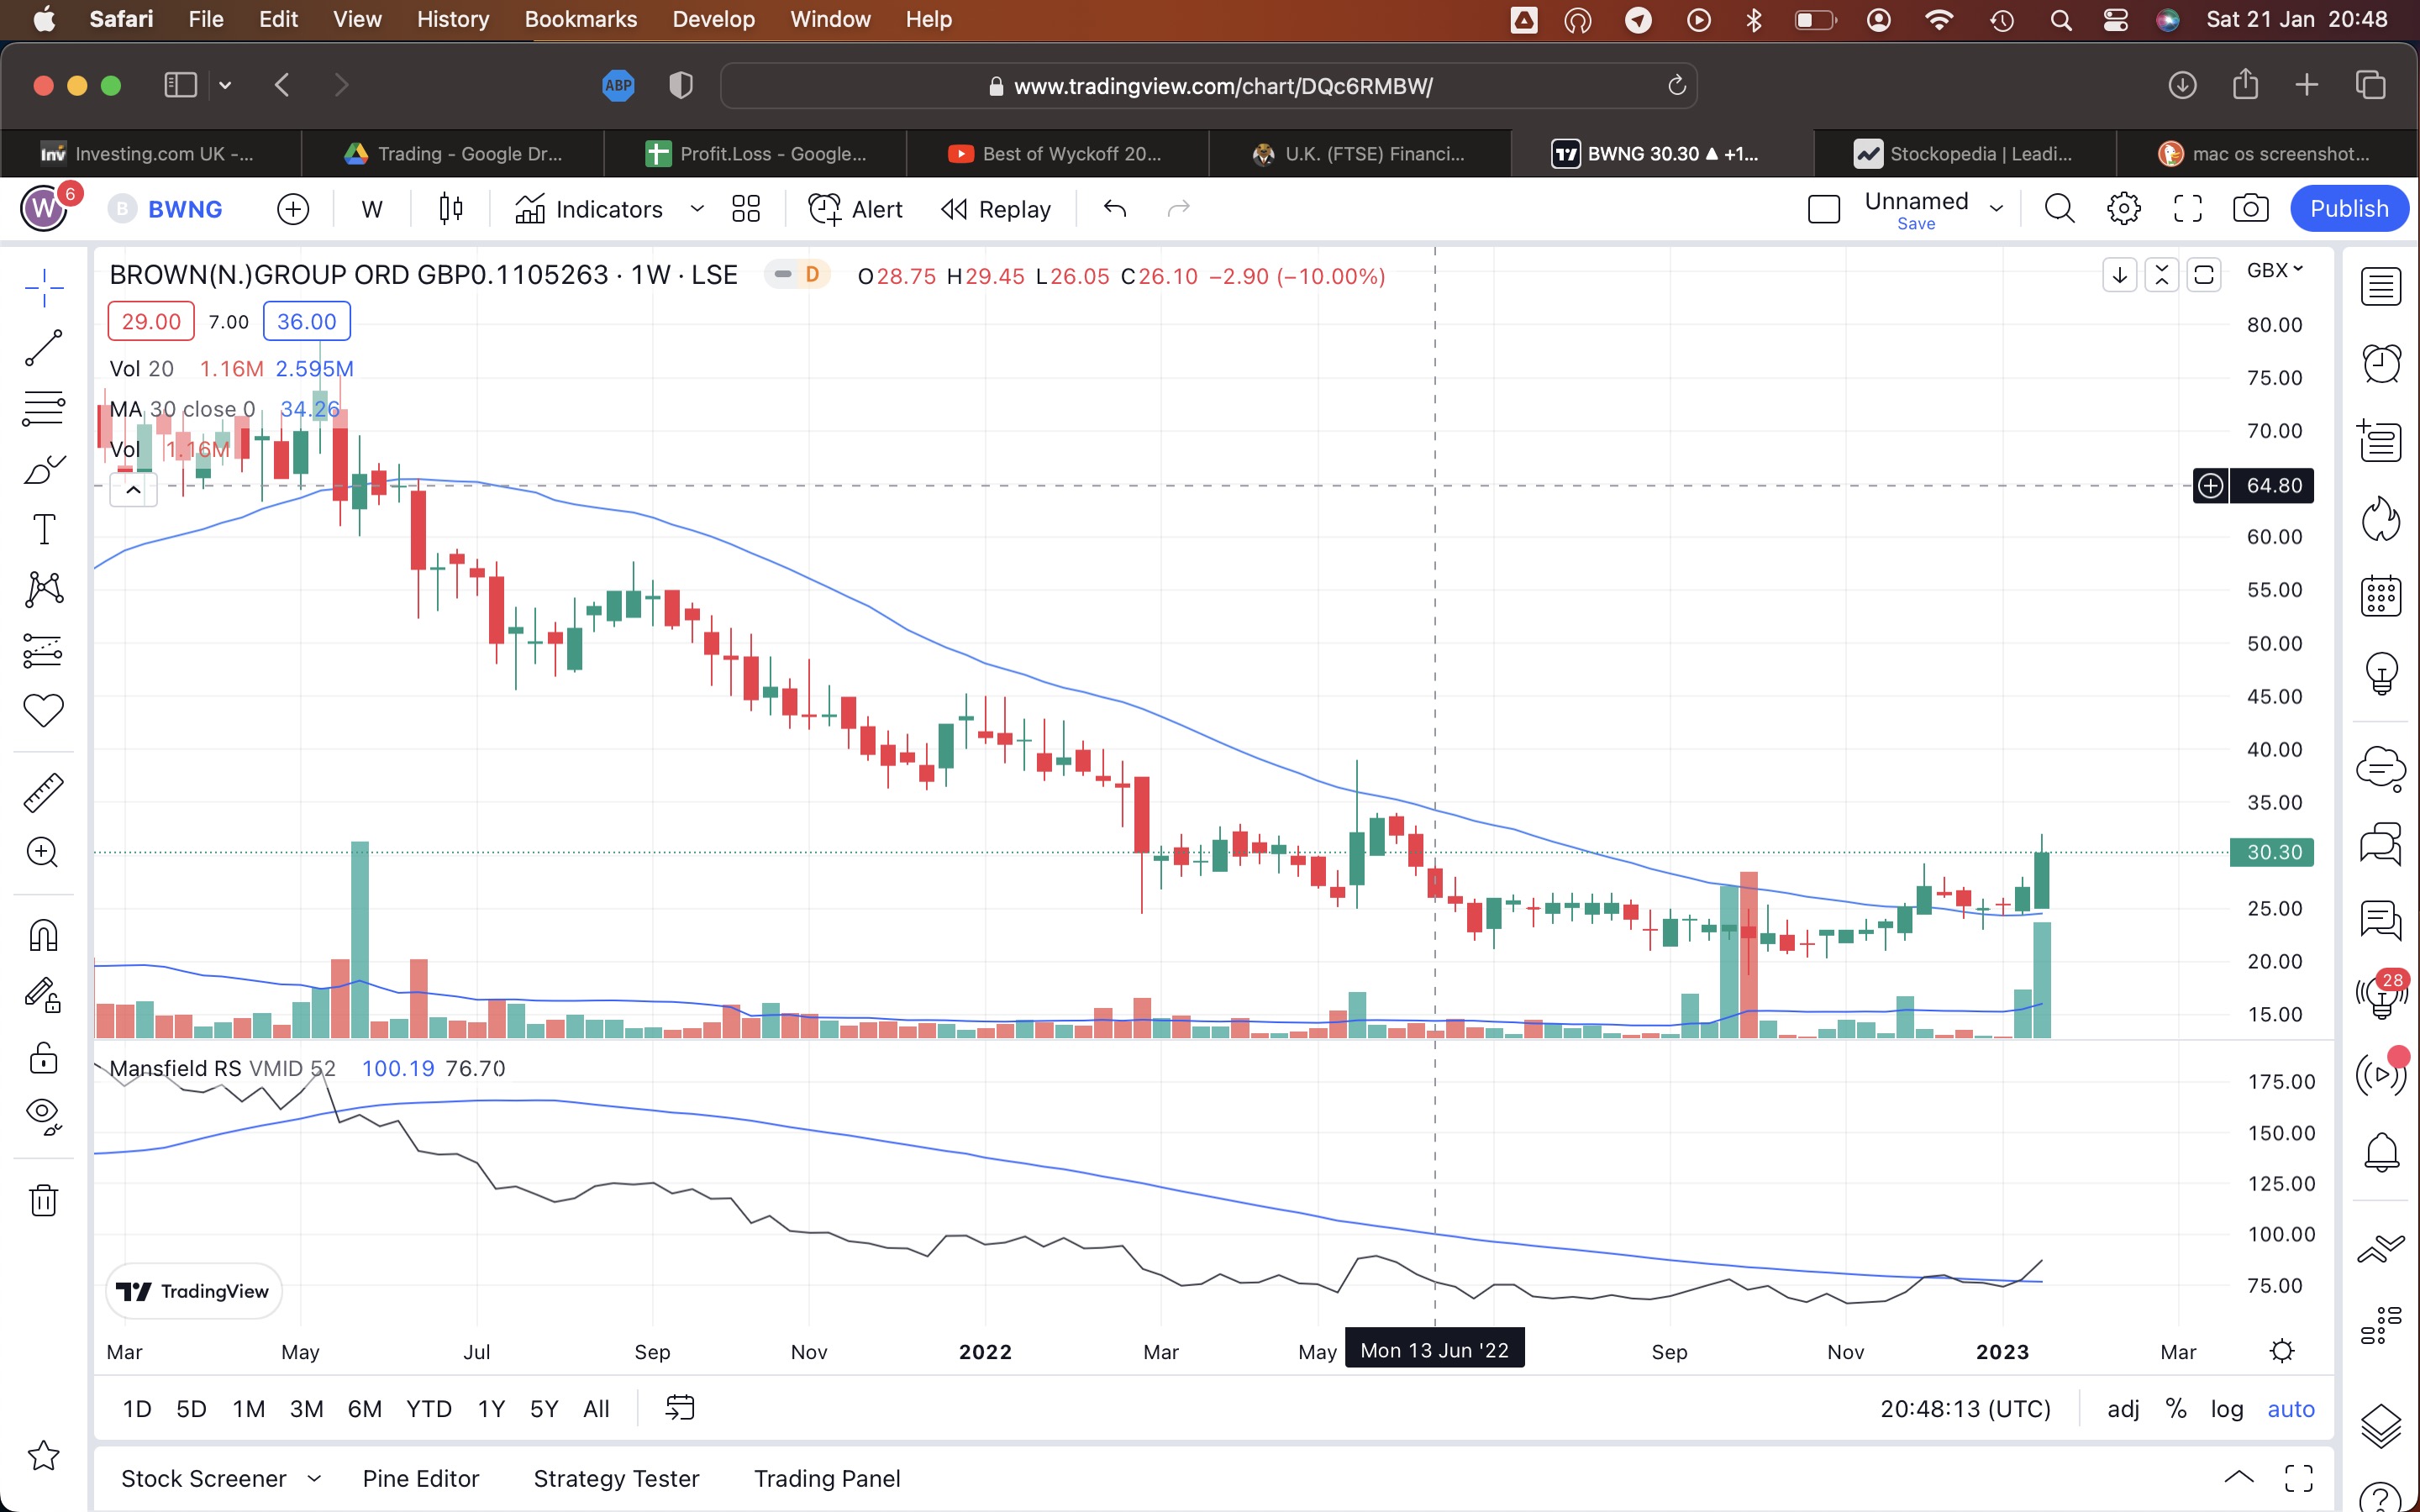Enter fullscreen chart mode
The image size is (2420, 1512).
coord(2188,208)
